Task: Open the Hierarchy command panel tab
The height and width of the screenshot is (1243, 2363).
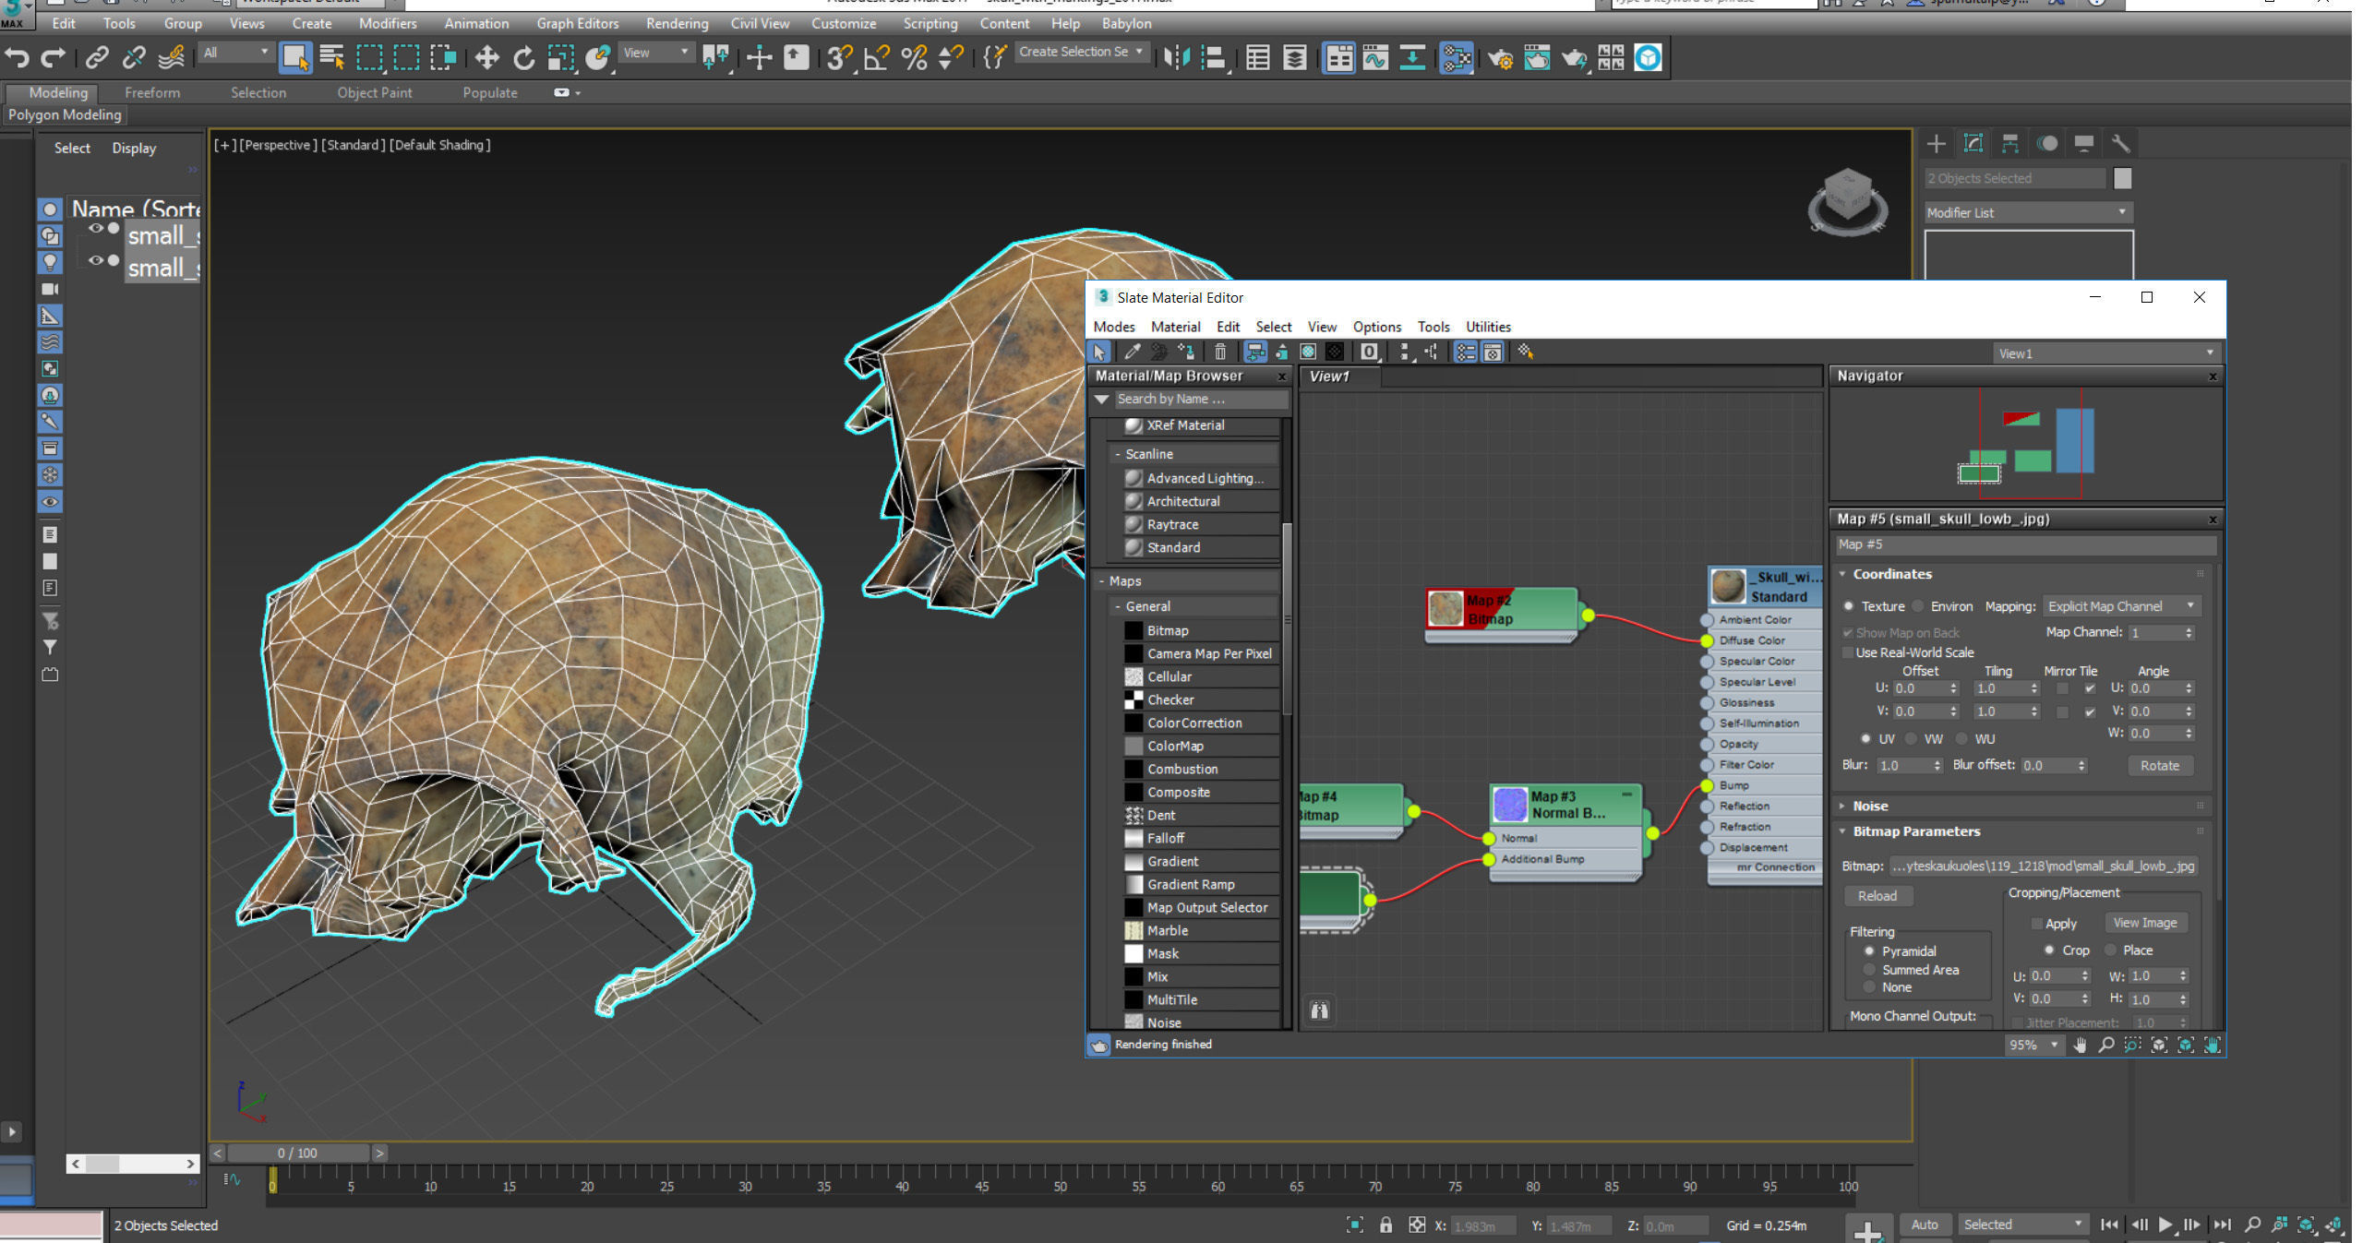Action: click(x=2010, y=143)
